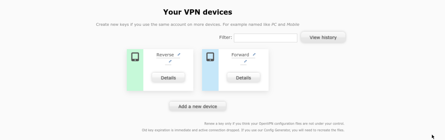The image size is (445, 140).
Task: Click the dotted description placeholder under Reverse
Action: click(x=168, y=64)
